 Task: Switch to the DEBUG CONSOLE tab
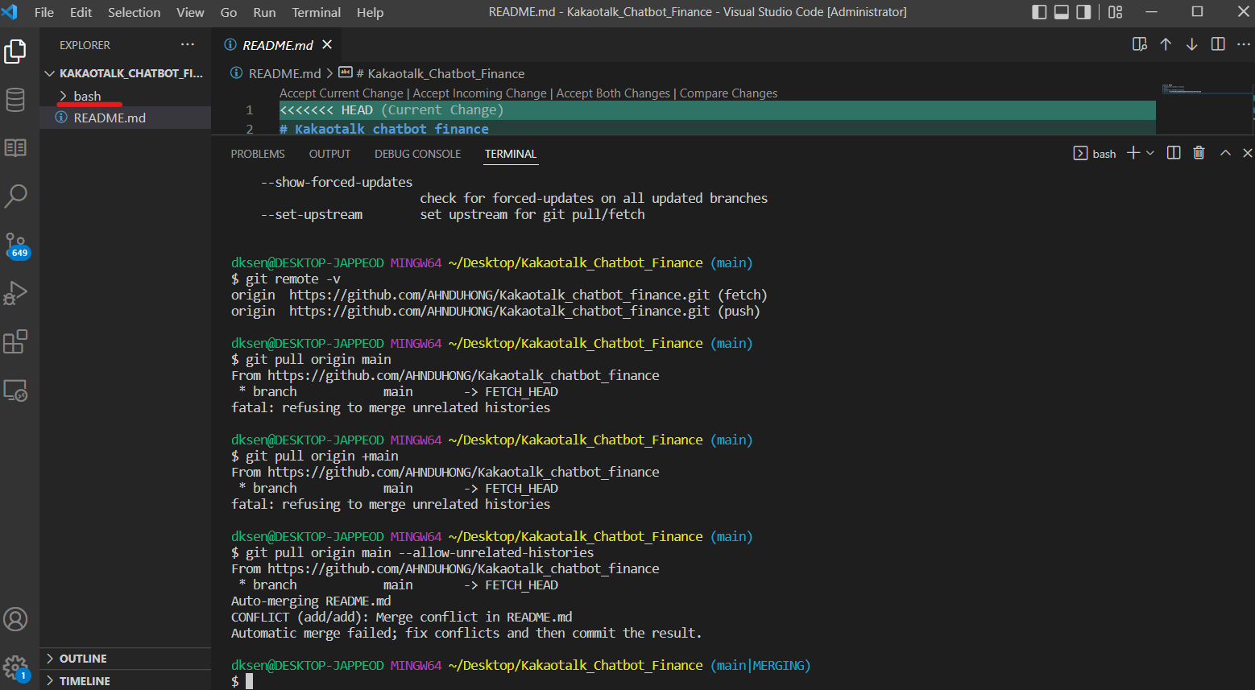pyautogui.click(x=417, y=154)
